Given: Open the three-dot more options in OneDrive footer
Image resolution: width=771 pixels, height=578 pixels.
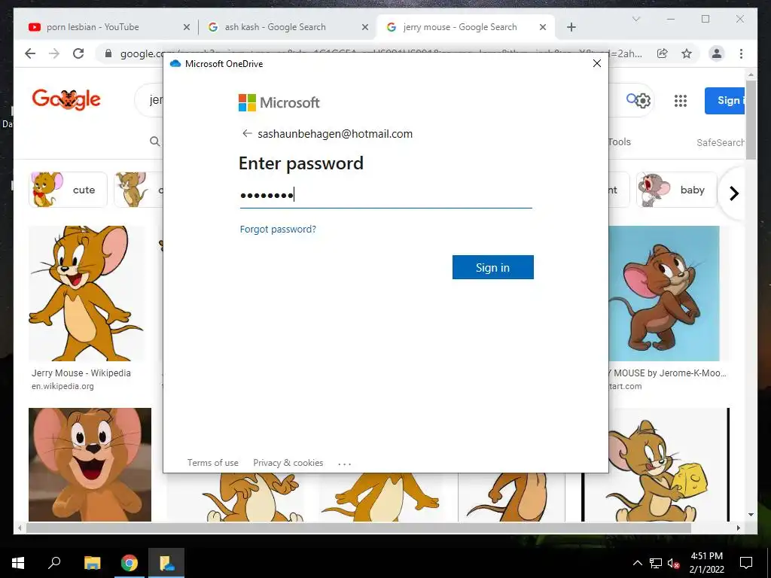Looking at the screenshot, I should [x=345, y=464].
